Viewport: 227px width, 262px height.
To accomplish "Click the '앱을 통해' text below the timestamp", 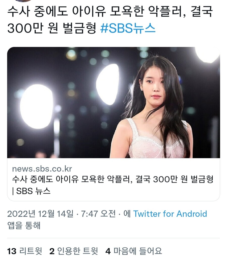I will pos(24,225).
